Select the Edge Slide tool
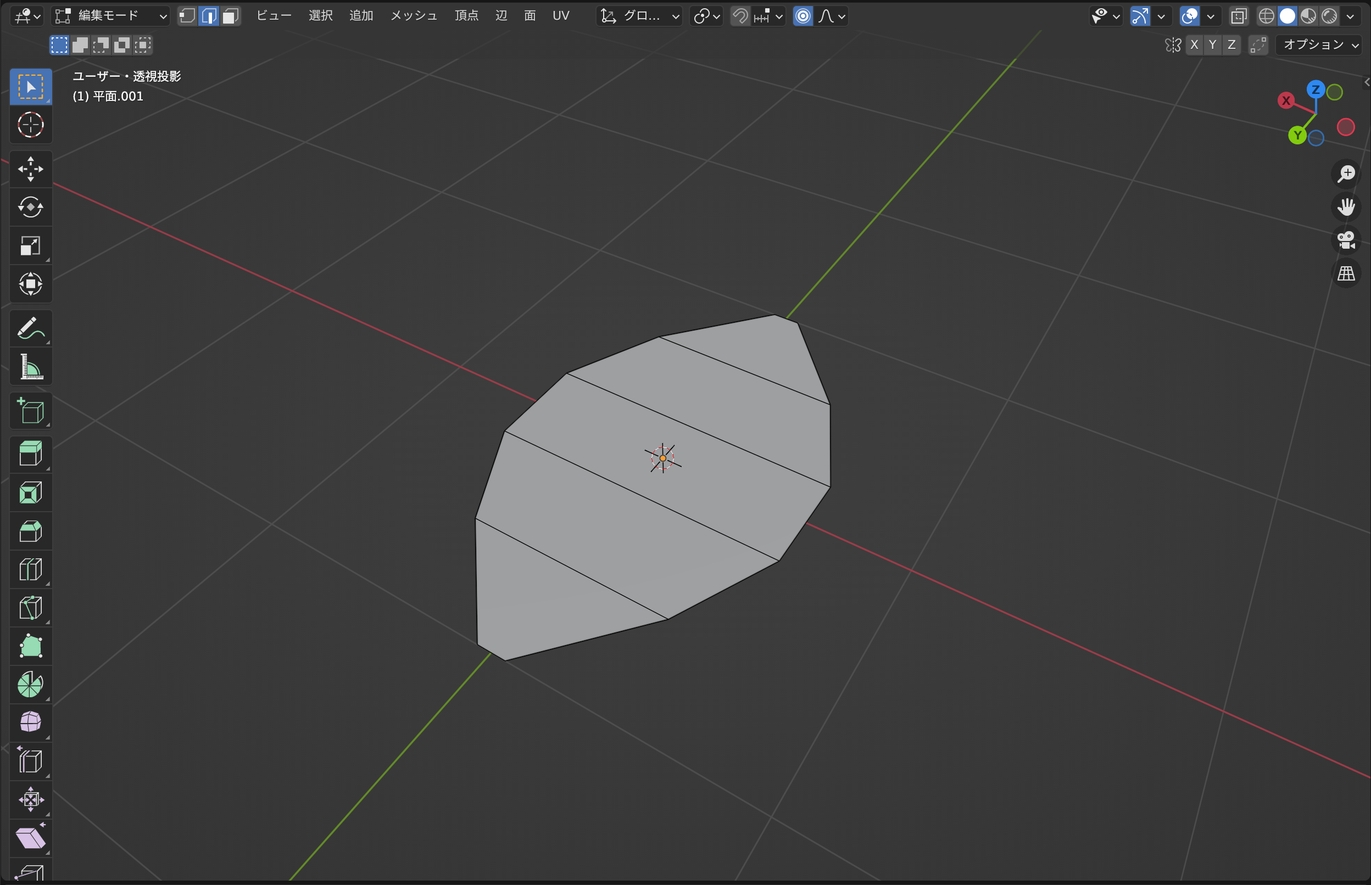Image resolution: width=1371 pixels, height=885 pixels. click(30, 761)
